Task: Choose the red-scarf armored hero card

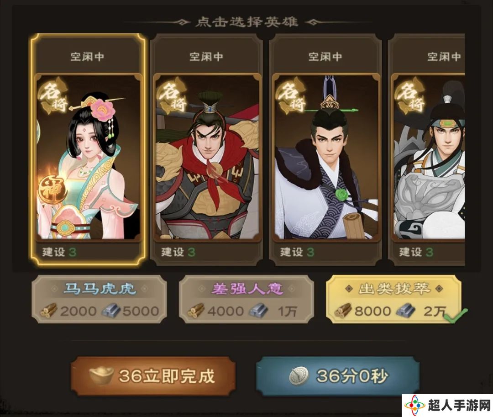Action: tap(207, 149)
